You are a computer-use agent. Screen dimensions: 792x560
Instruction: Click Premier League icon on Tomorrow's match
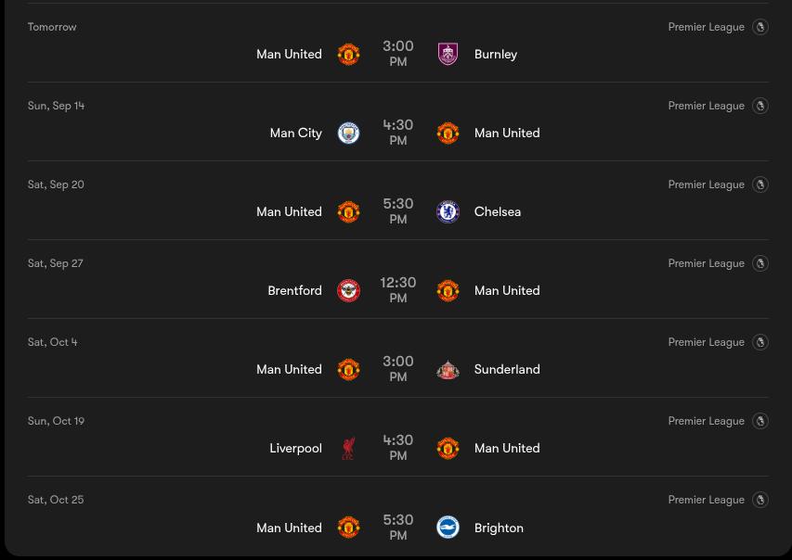[x=760, y=27]
